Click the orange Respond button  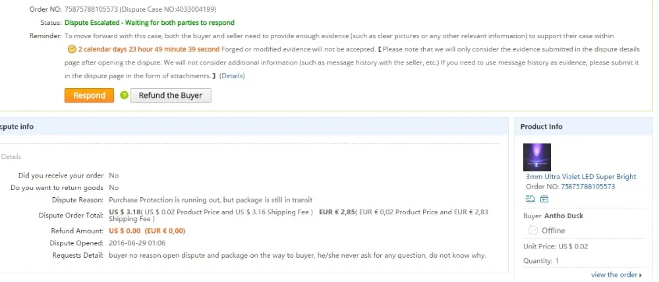(89, 95)
